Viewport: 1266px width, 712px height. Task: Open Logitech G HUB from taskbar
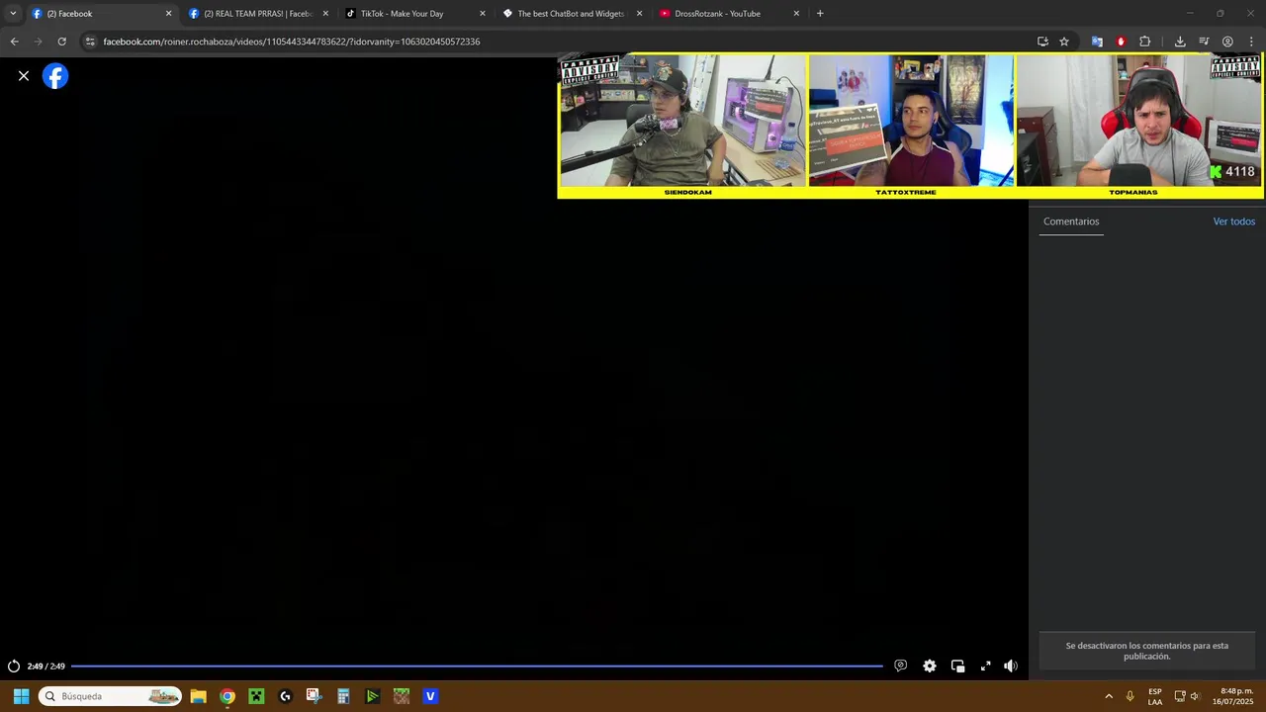click(286, 696)
